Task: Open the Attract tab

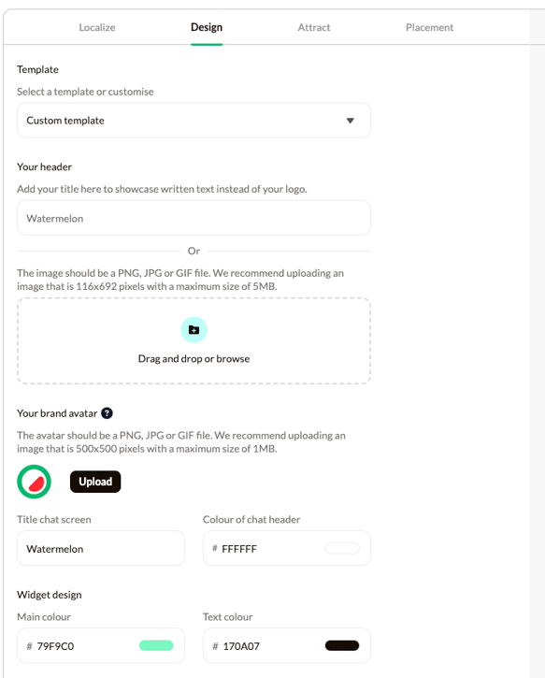Action: pos(314,27)
